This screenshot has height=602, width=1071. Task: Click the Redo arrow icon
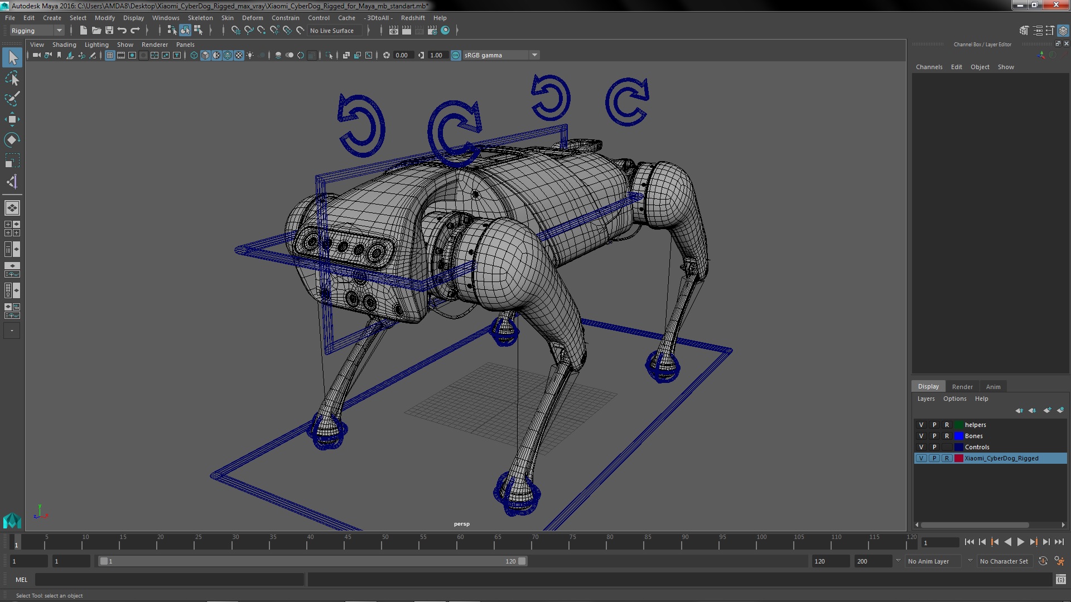click(x=134, y=31)
